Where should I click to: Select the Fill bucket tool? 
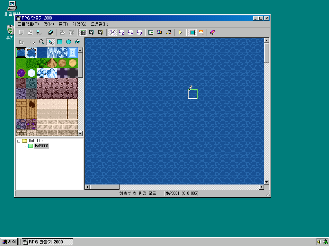tap(77, 42)
